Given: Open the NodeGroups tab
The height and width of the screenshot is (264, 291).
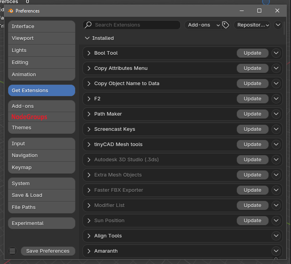Looking at the screenshot, I should coord(41,117).
